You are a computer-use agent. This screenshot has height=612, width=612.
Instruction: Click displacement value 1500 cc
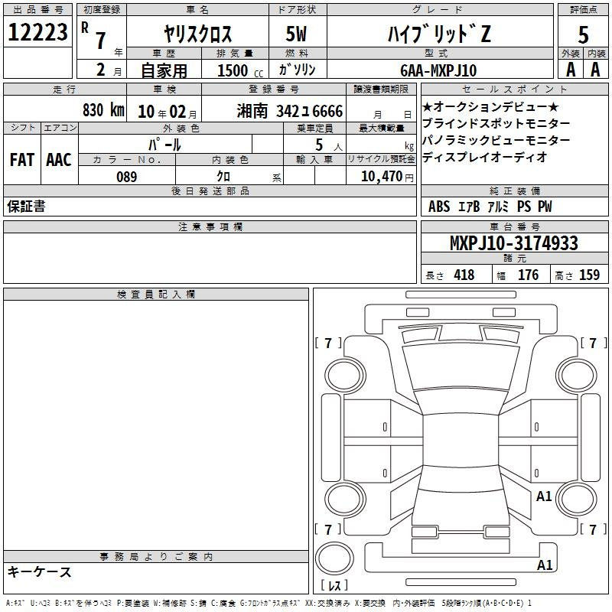240,70
